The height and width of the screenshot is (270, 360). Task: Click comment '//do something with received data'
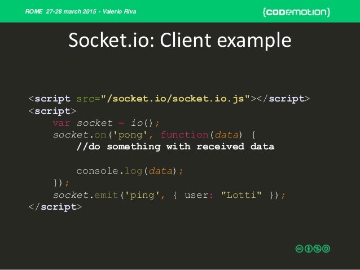(175, 147)
